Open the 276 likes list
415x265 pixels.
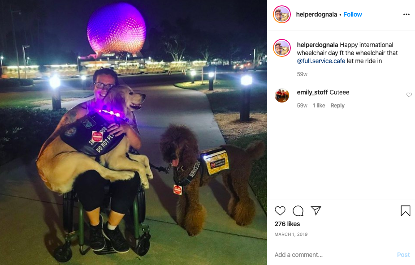point(287,224)
